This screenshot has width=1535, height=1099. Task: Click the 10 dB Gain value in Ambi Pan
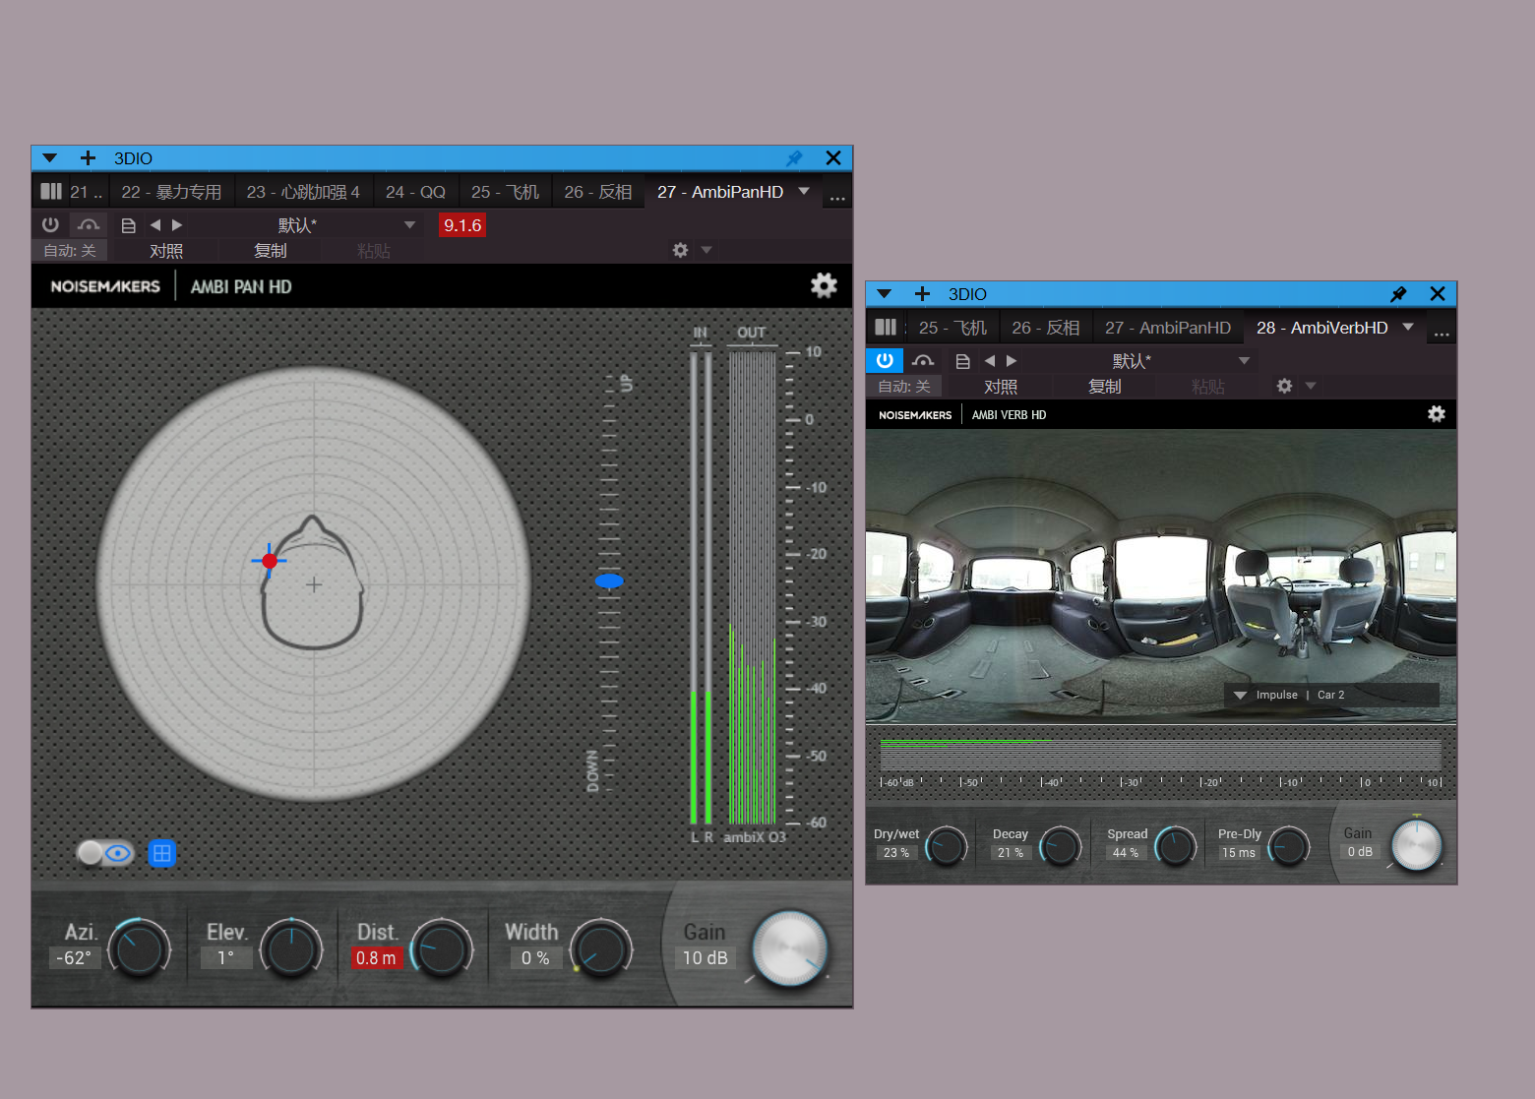click(x=705, y=957)
